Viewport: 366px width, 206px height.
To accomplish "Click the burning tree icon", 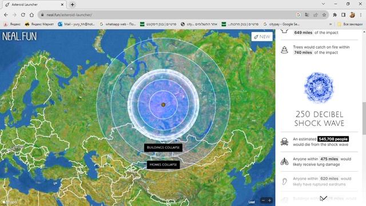I will (x=284, y=50).
